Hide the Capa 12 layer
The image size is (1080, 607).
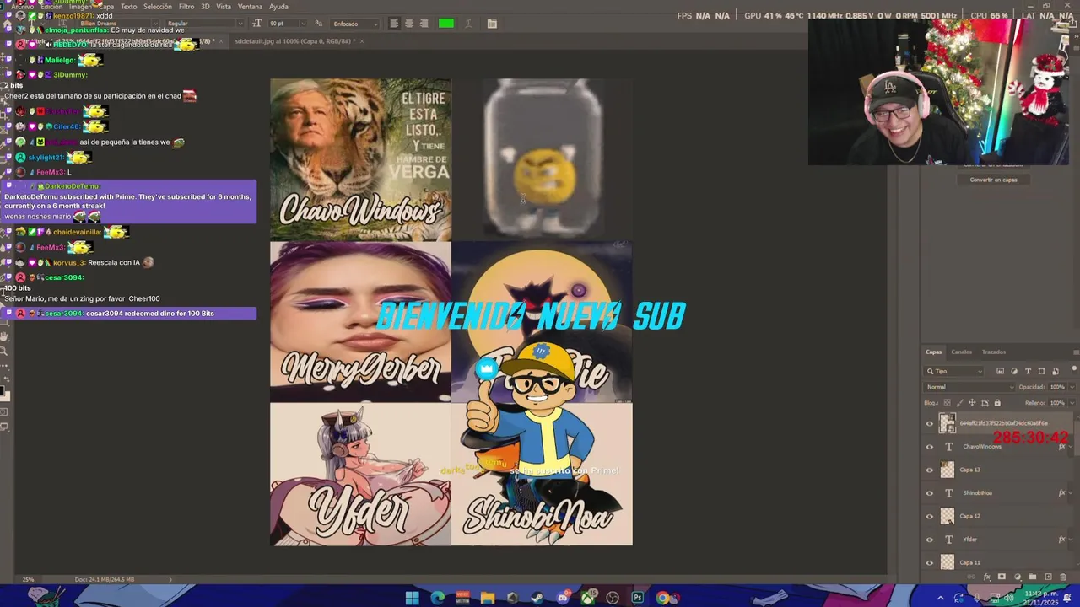[930, 516]
